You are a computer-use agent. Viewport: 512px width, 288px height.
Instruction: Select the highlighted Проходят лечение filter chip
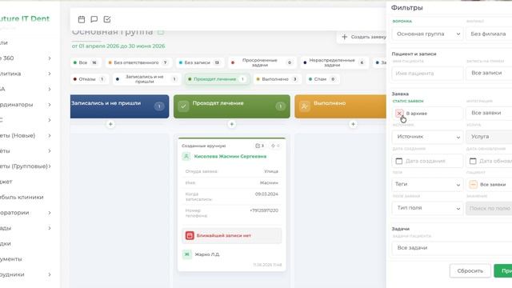[x=217, y=79]
